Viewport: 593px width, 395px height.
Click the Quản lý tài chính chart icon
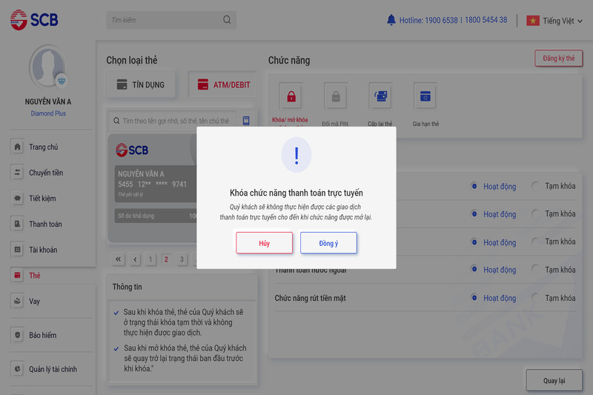(17, 369)
